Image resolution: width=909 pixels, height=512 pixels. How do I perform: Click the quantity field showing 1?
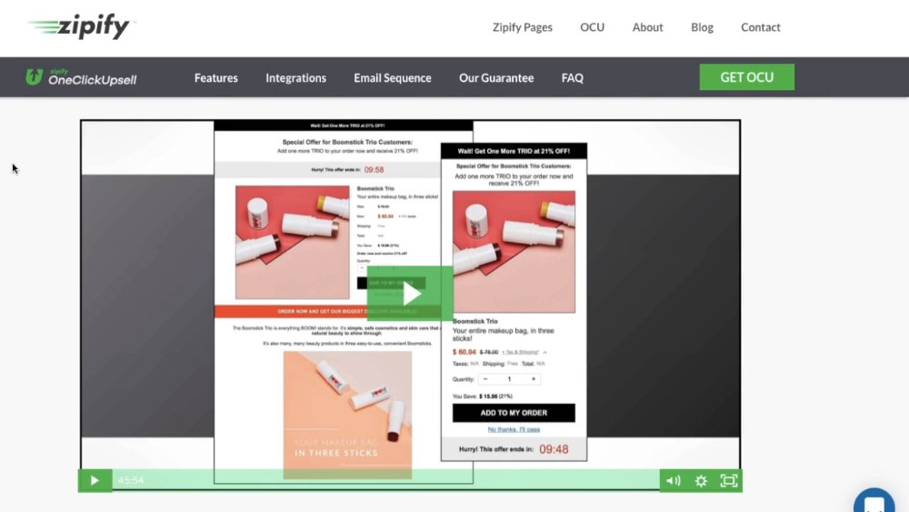click(x=510, y=379)
